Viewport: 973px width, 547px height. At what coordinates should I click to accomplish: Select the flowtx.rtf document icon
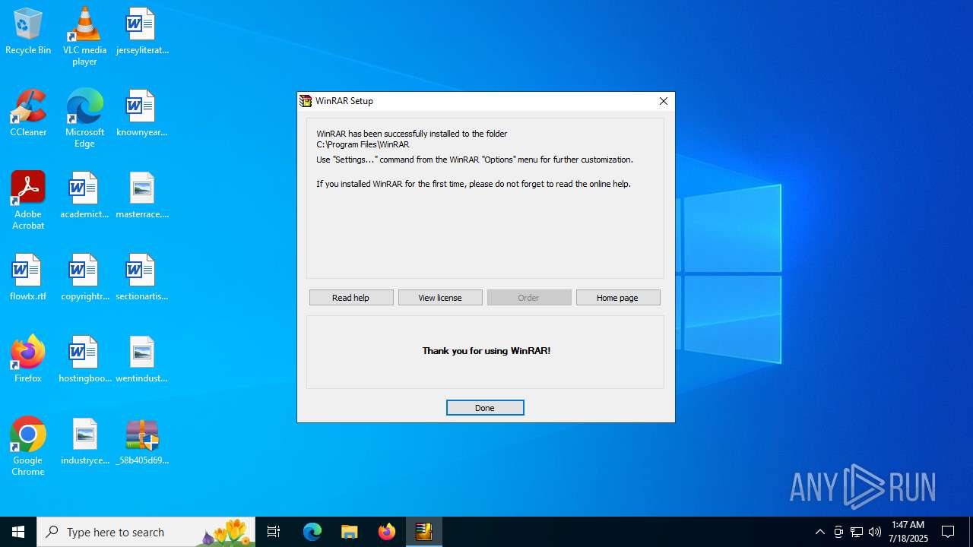pyautogui.click(x=28, y=278)
